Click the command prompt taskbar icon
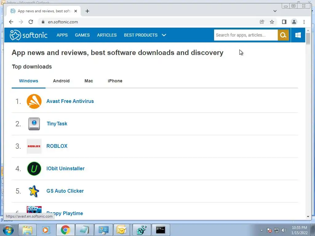Viewport: 315px width, 236px height. tap(161, 230)
